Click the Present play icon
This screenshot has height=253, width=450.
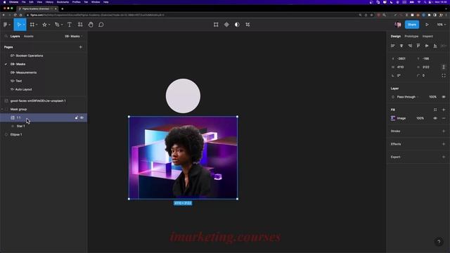click(427, 25)
